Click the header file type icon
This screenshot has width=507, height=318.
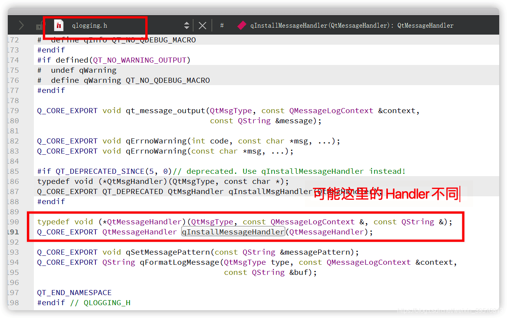tap(59, 26)
